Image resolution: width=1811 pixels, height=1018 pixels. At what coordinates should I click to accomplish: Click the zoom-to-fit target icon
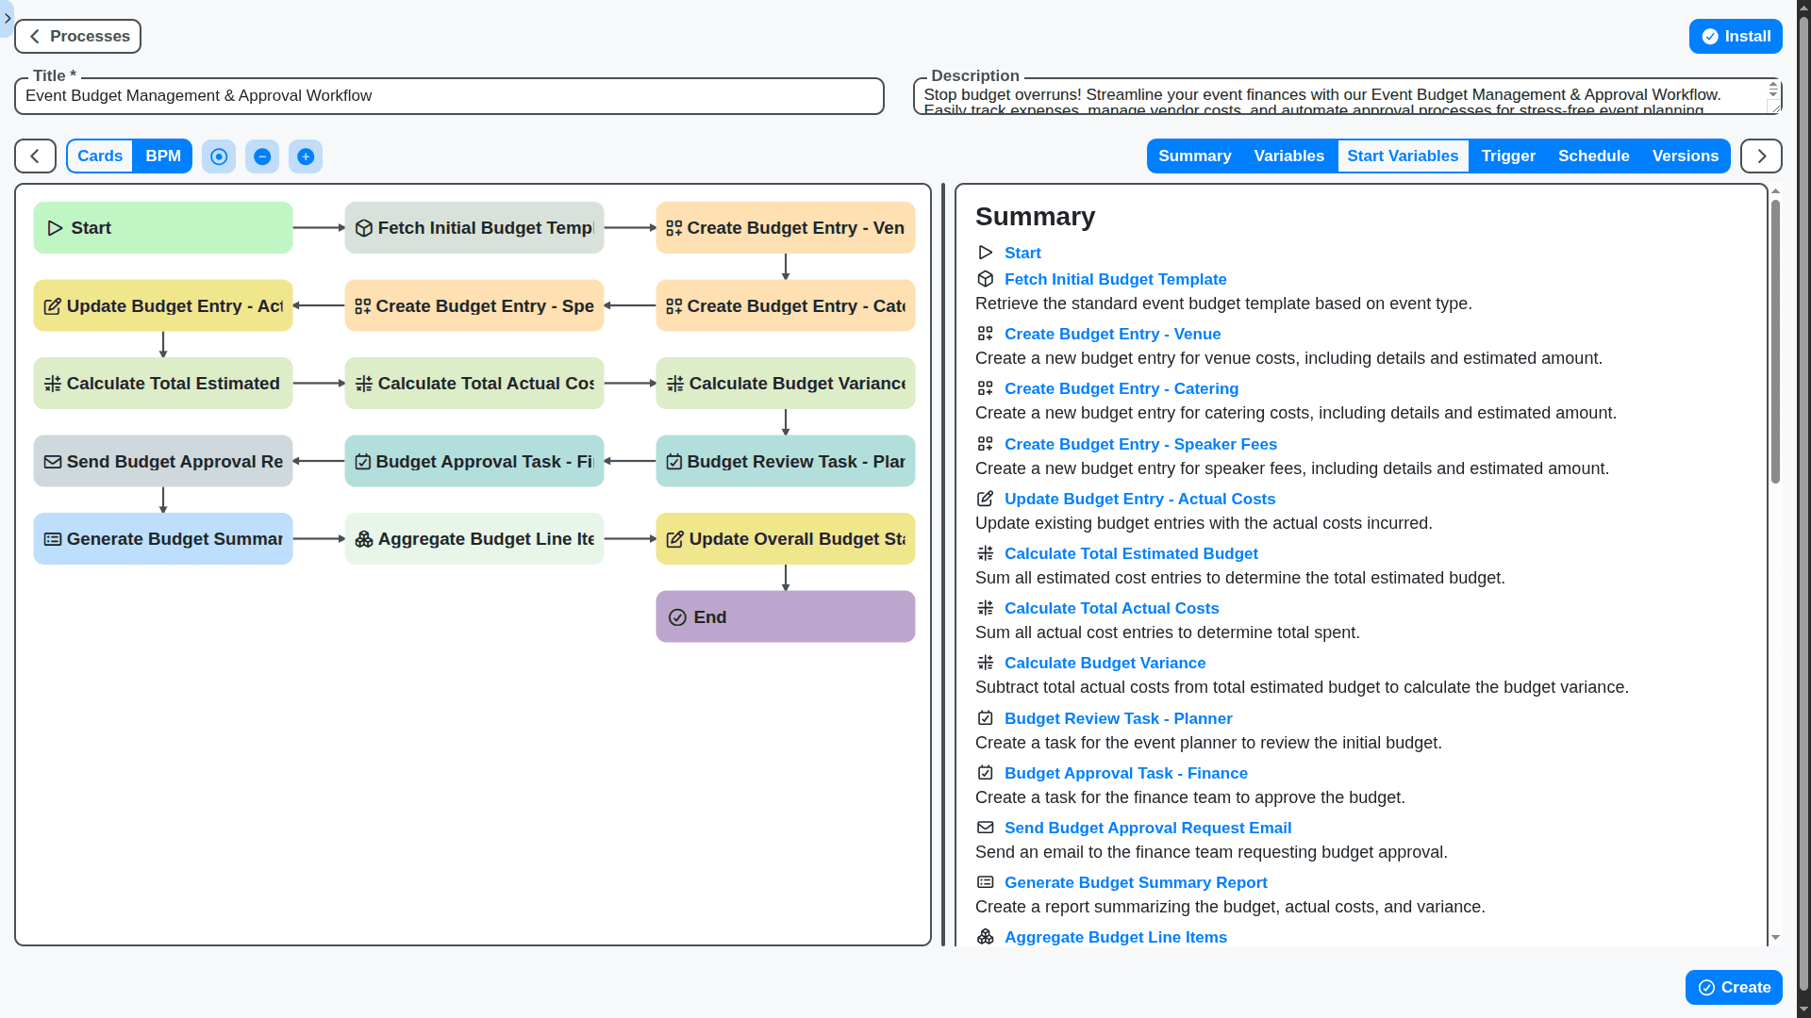click(218, 156)
